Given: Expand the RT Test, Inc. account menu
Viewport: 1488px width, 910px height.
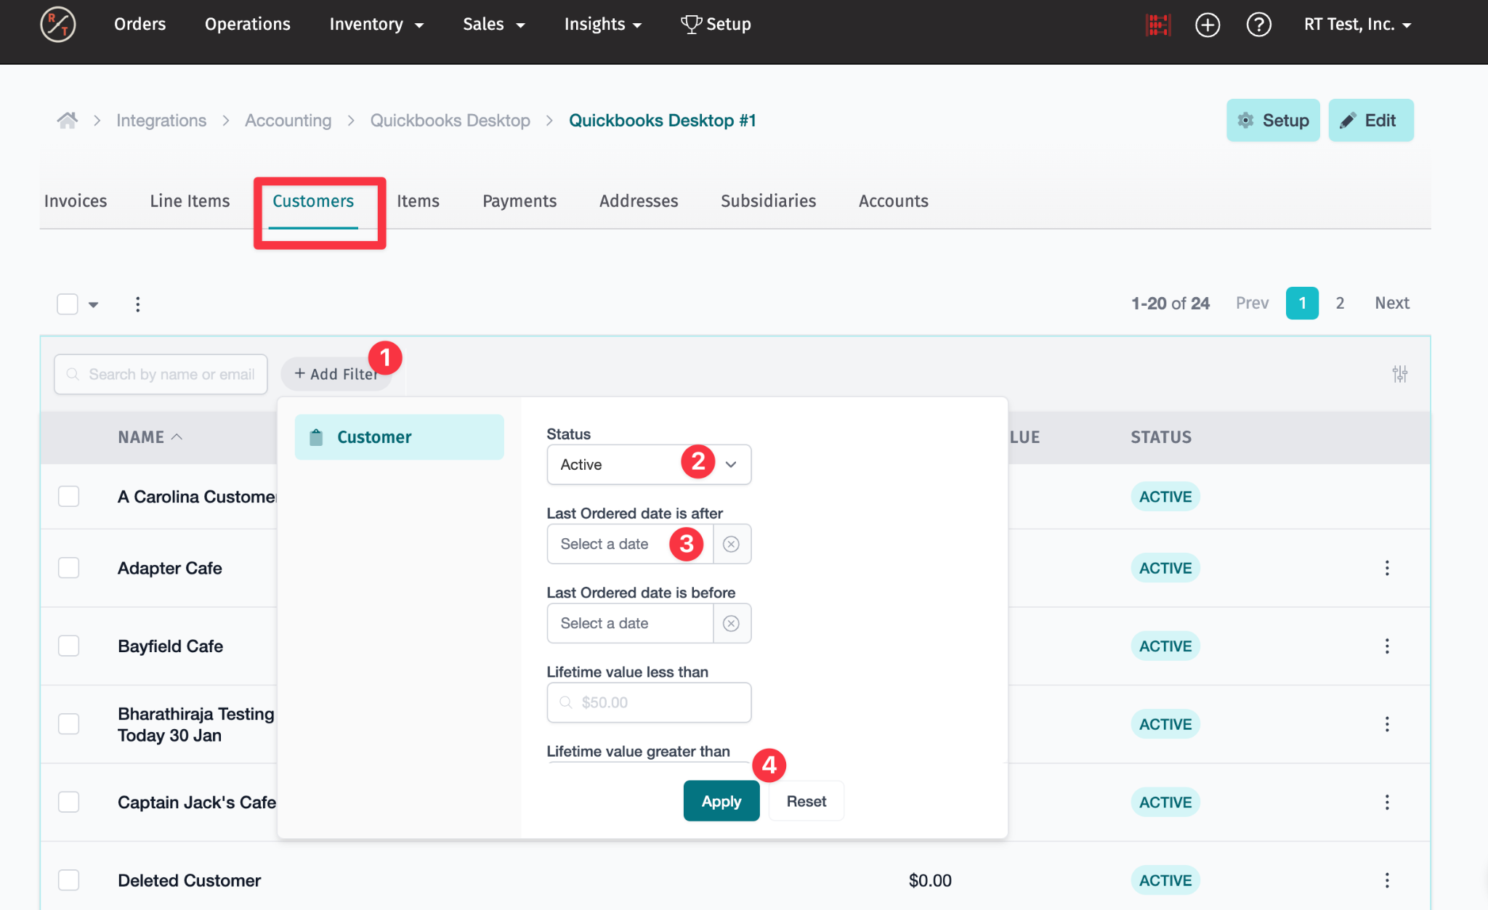Looking at the screenshot, I should click(1356, 25).
